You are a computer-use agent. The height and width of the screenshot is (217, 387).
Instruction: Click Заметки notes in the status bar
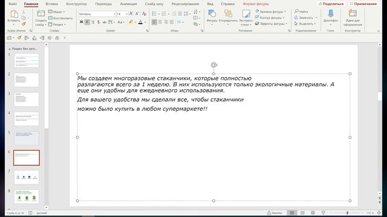pos(275,213)
